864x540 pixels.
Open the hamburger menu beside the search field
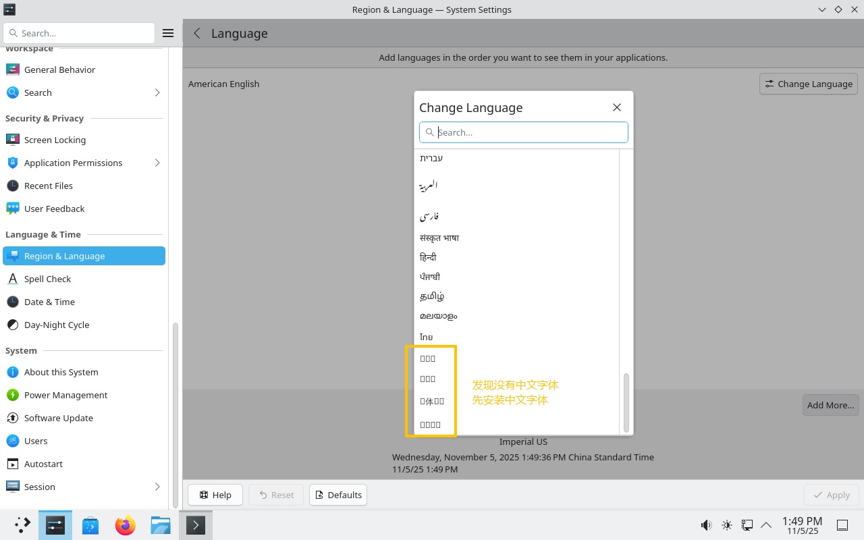[x=168, y=33]
